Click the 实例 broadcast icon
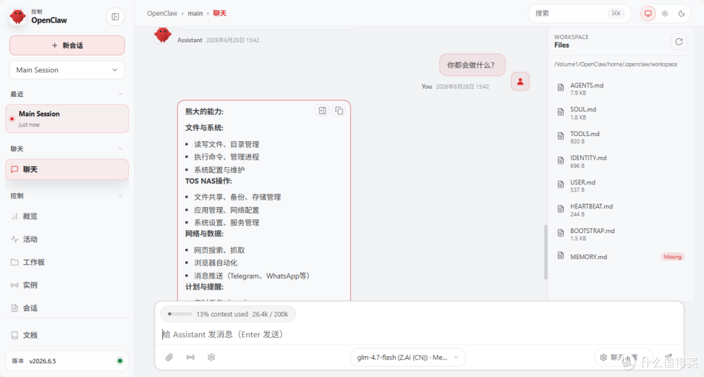The height and width of the screenshot is (377, 704). click(14, 285)
